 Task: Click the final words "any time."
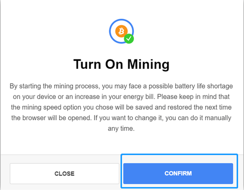(121, 128)
